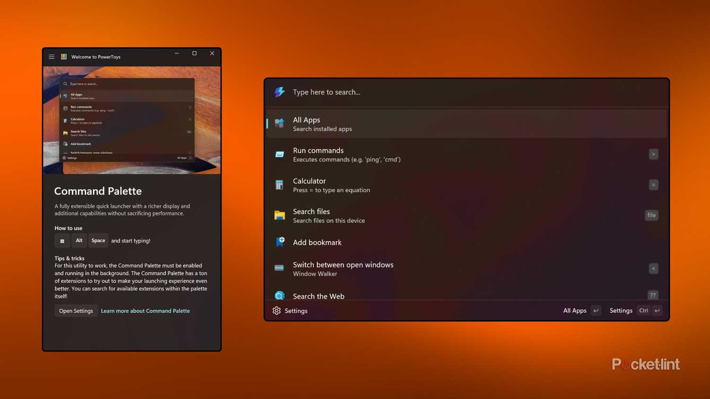The image size is (710, 399).
Task: Click the Search files folder icon
Action: (280, 216)
